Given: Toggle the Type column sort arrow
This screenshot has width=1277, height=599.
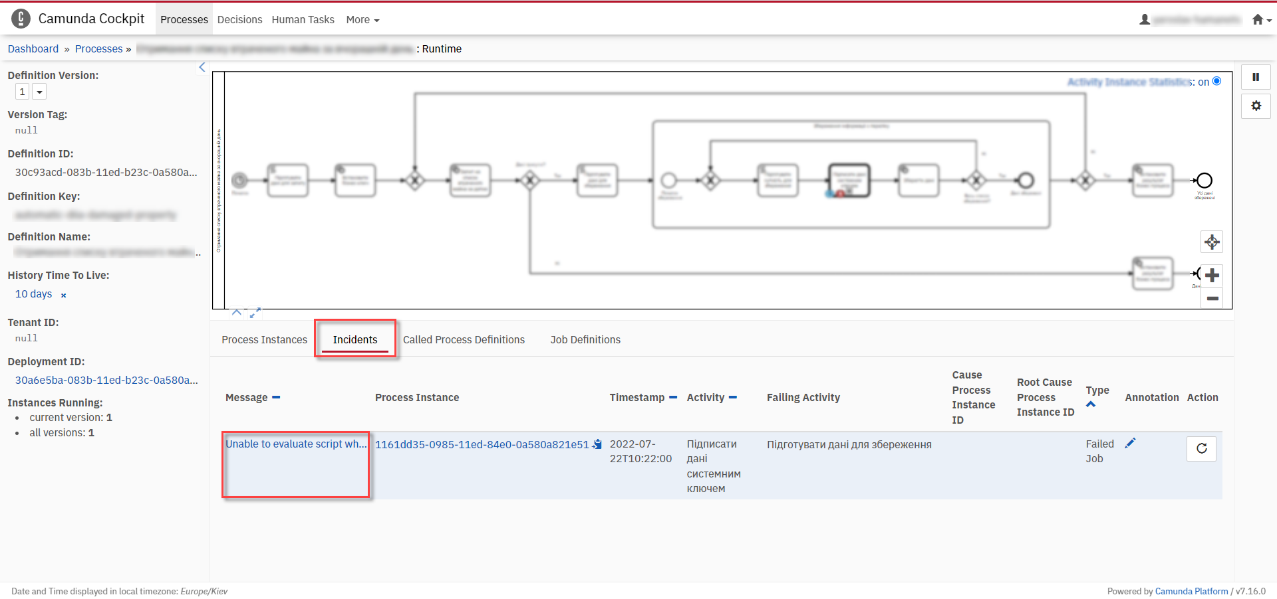Looking at the screenshot, I should pos(1091,404).
